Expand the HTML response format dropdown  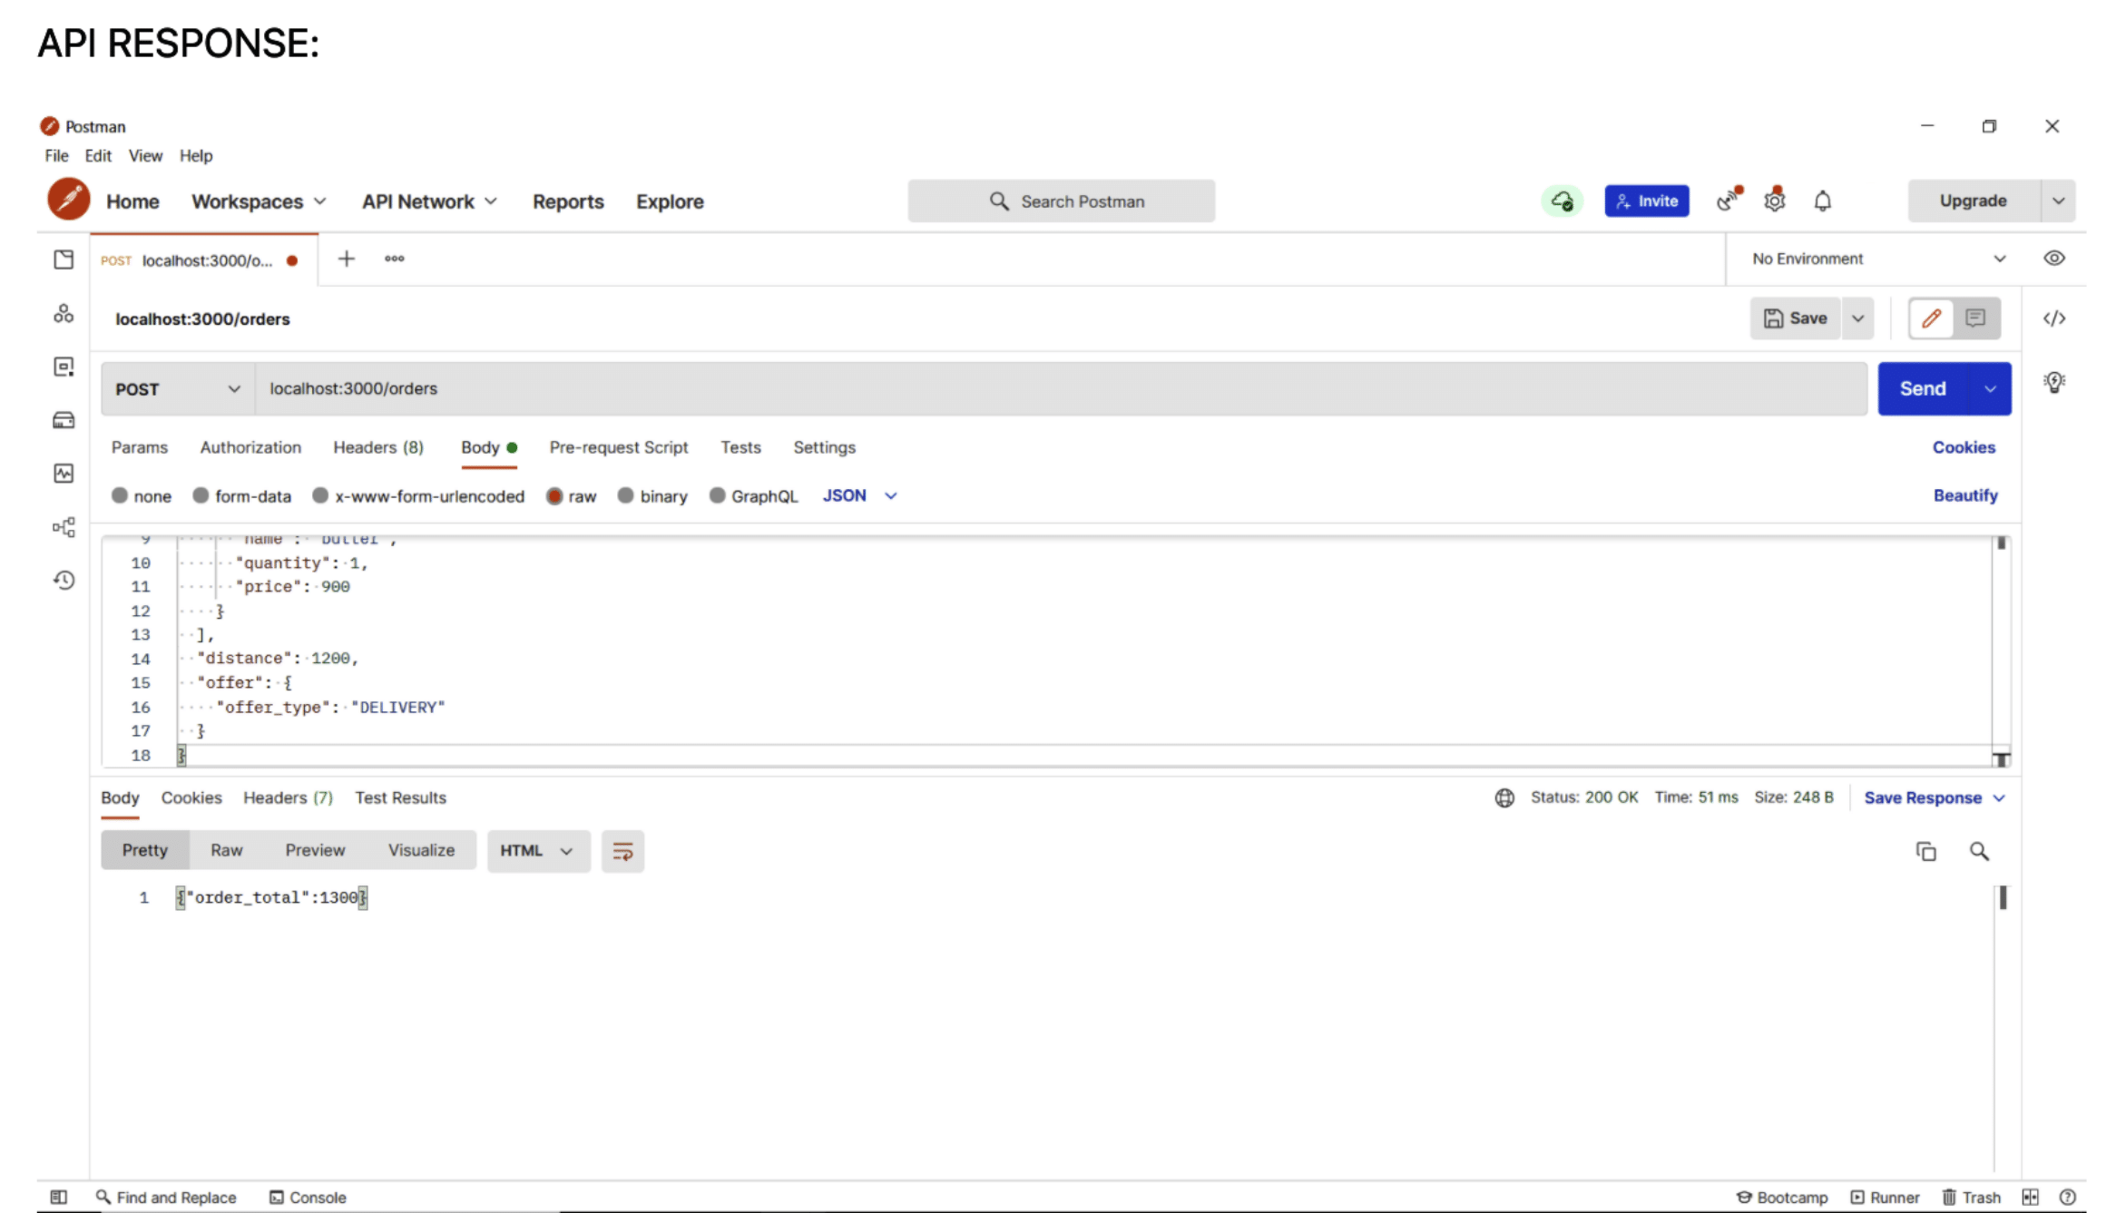(x=537, y=851)
